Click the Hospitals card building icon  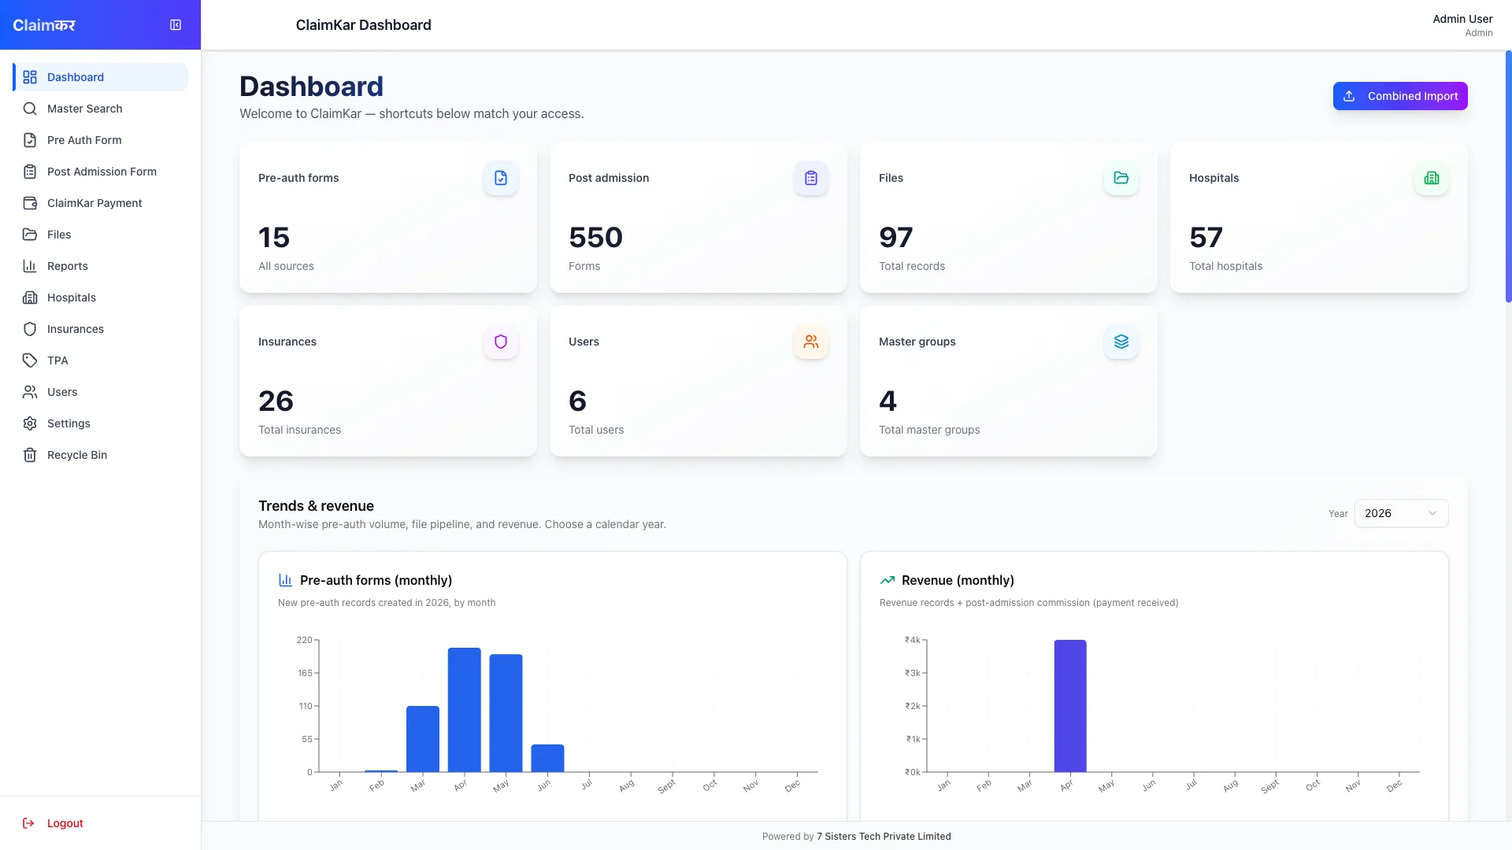click(x=1432, y=178)
